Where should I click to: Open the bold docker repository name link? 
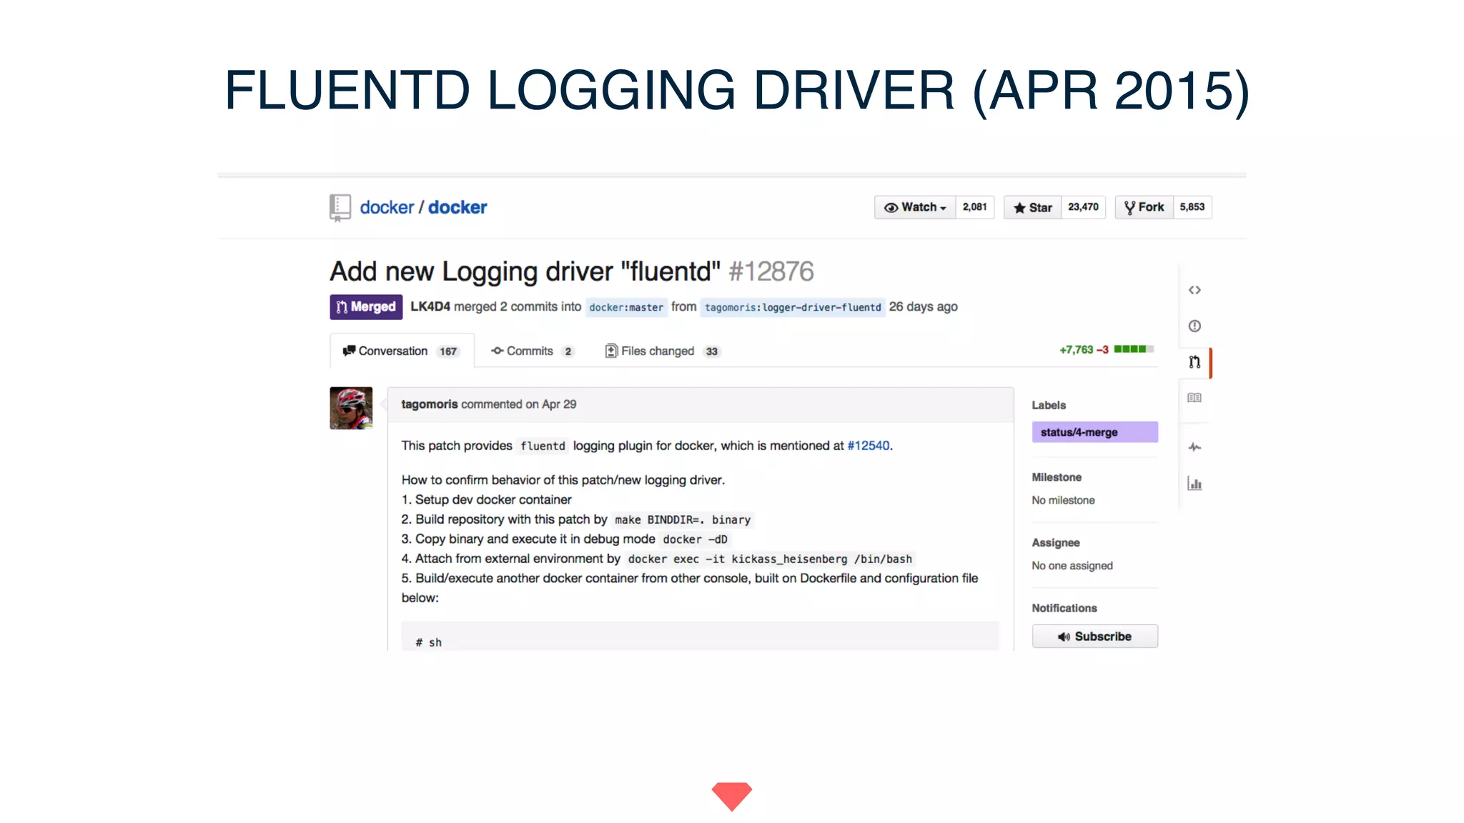457,207
